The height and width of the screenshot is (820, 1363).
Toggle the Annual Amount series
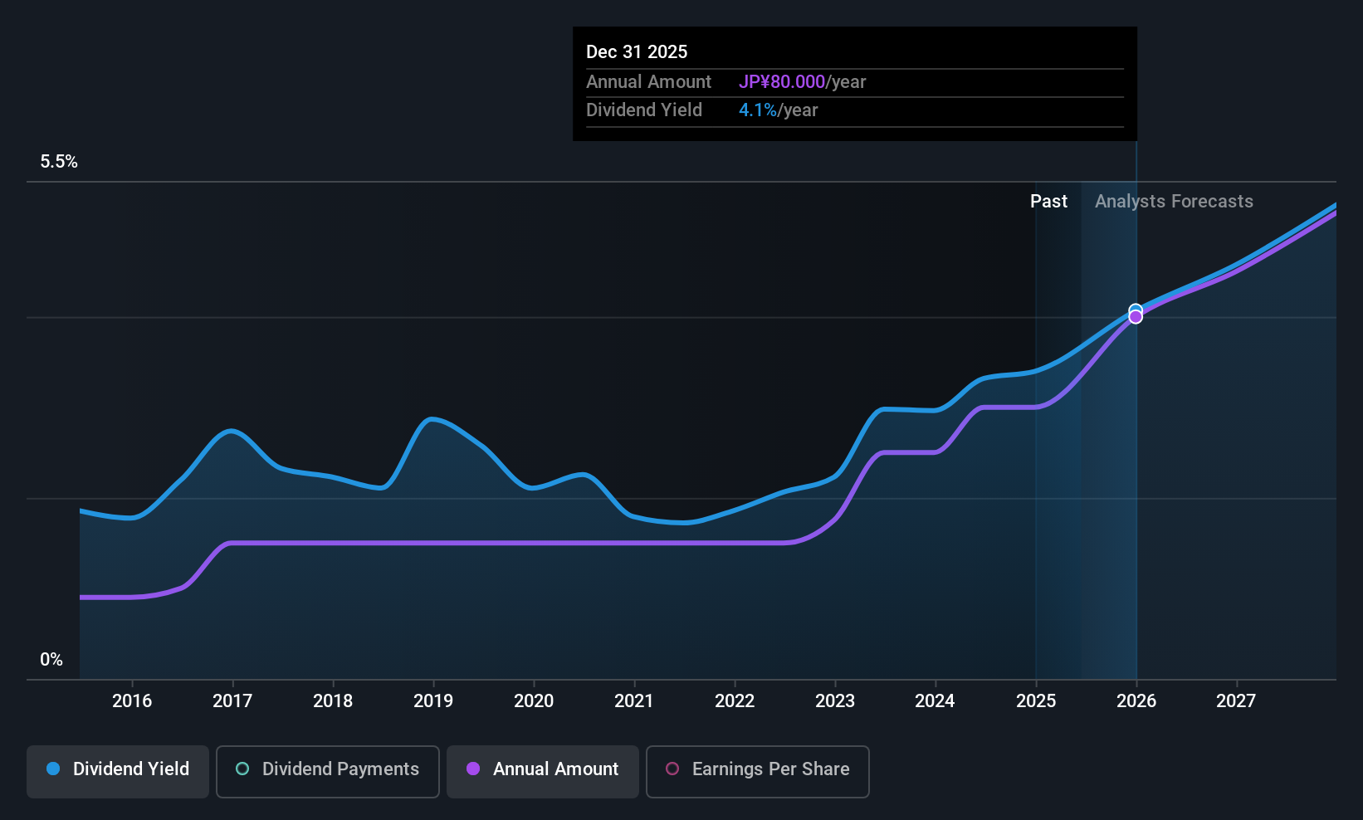(x=543, y=772)
